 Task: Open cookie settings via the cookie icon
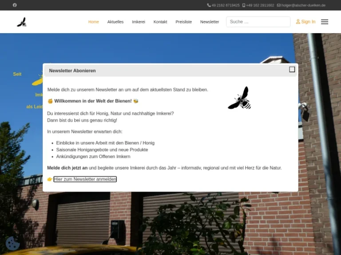[x=12, y=243]
